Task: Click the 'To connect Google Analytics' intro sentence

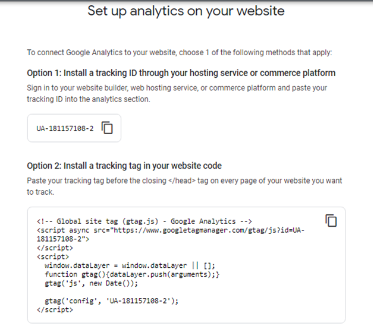Action: [x=180, y=52]
